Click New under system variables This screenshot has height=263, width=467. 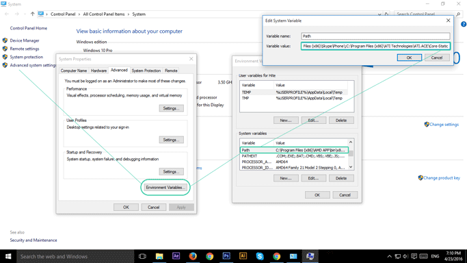[x=286, y=178]
